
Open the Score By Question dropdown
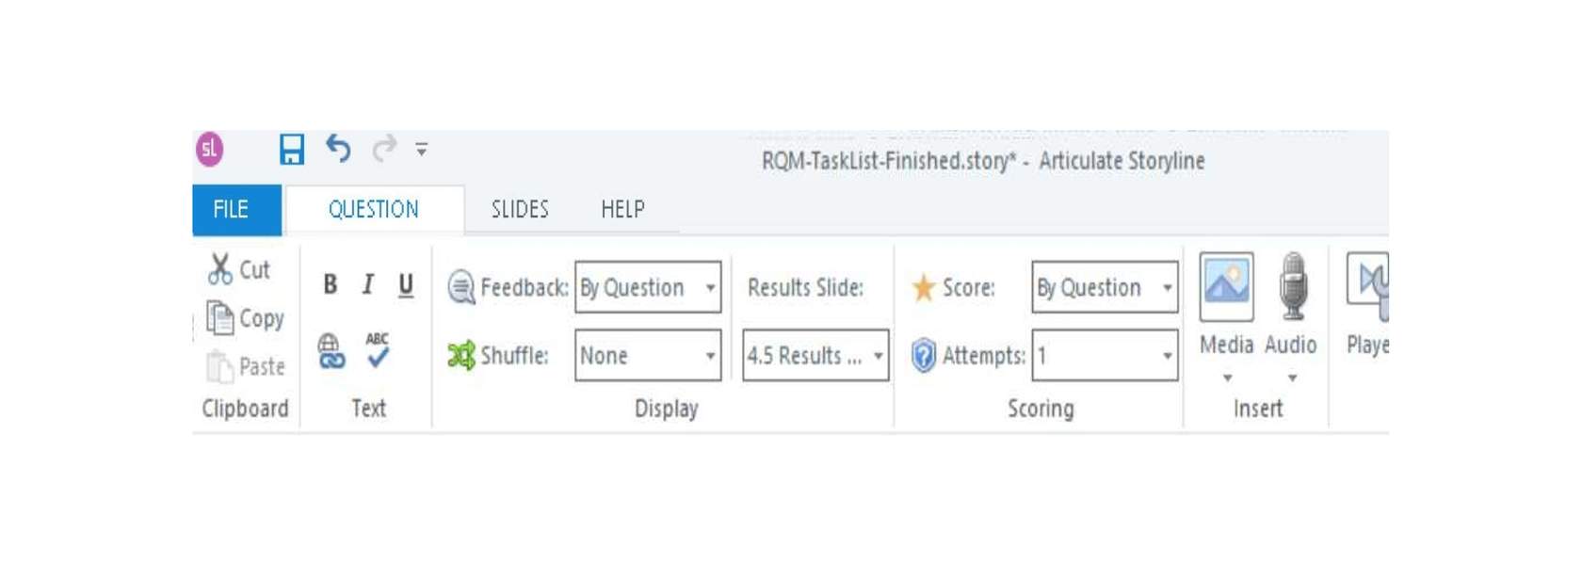coord(1105,287)
